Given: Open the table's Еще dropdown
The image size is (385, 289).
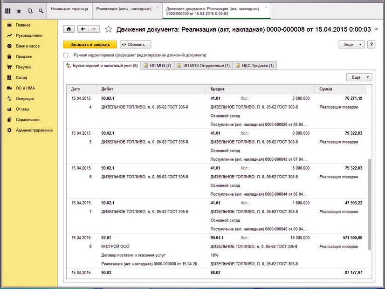Looking at the screenshot, I should coord(359,77).
